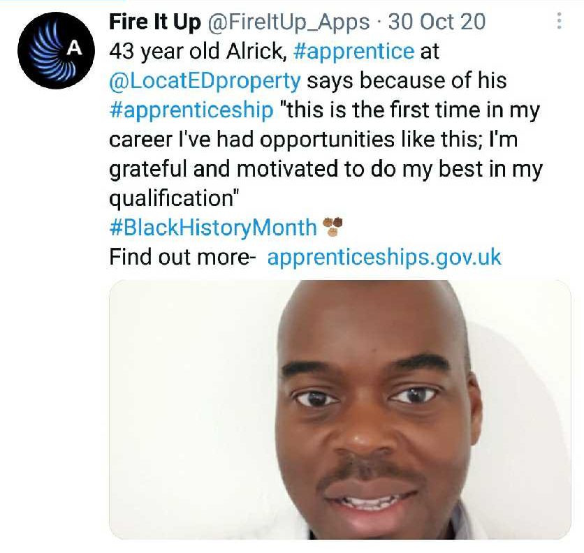The height and width of the screenshot is (553, 584).
Task: Open the #apprentice hashtag
Action: click(353, 51)
